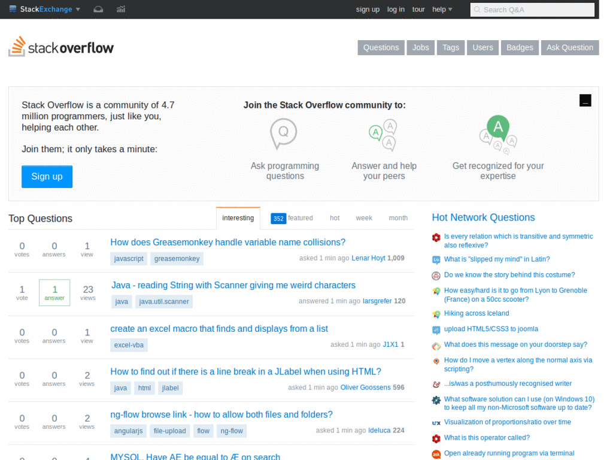Open the tour link
Image resolution: width=613 pixels, height=460 pixels.
click(x=418, y=10)
